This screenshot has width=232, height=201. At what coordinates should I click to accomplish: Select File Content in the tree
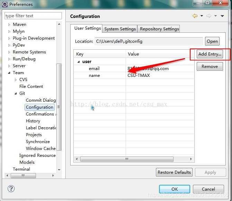[x=31, y=87]
